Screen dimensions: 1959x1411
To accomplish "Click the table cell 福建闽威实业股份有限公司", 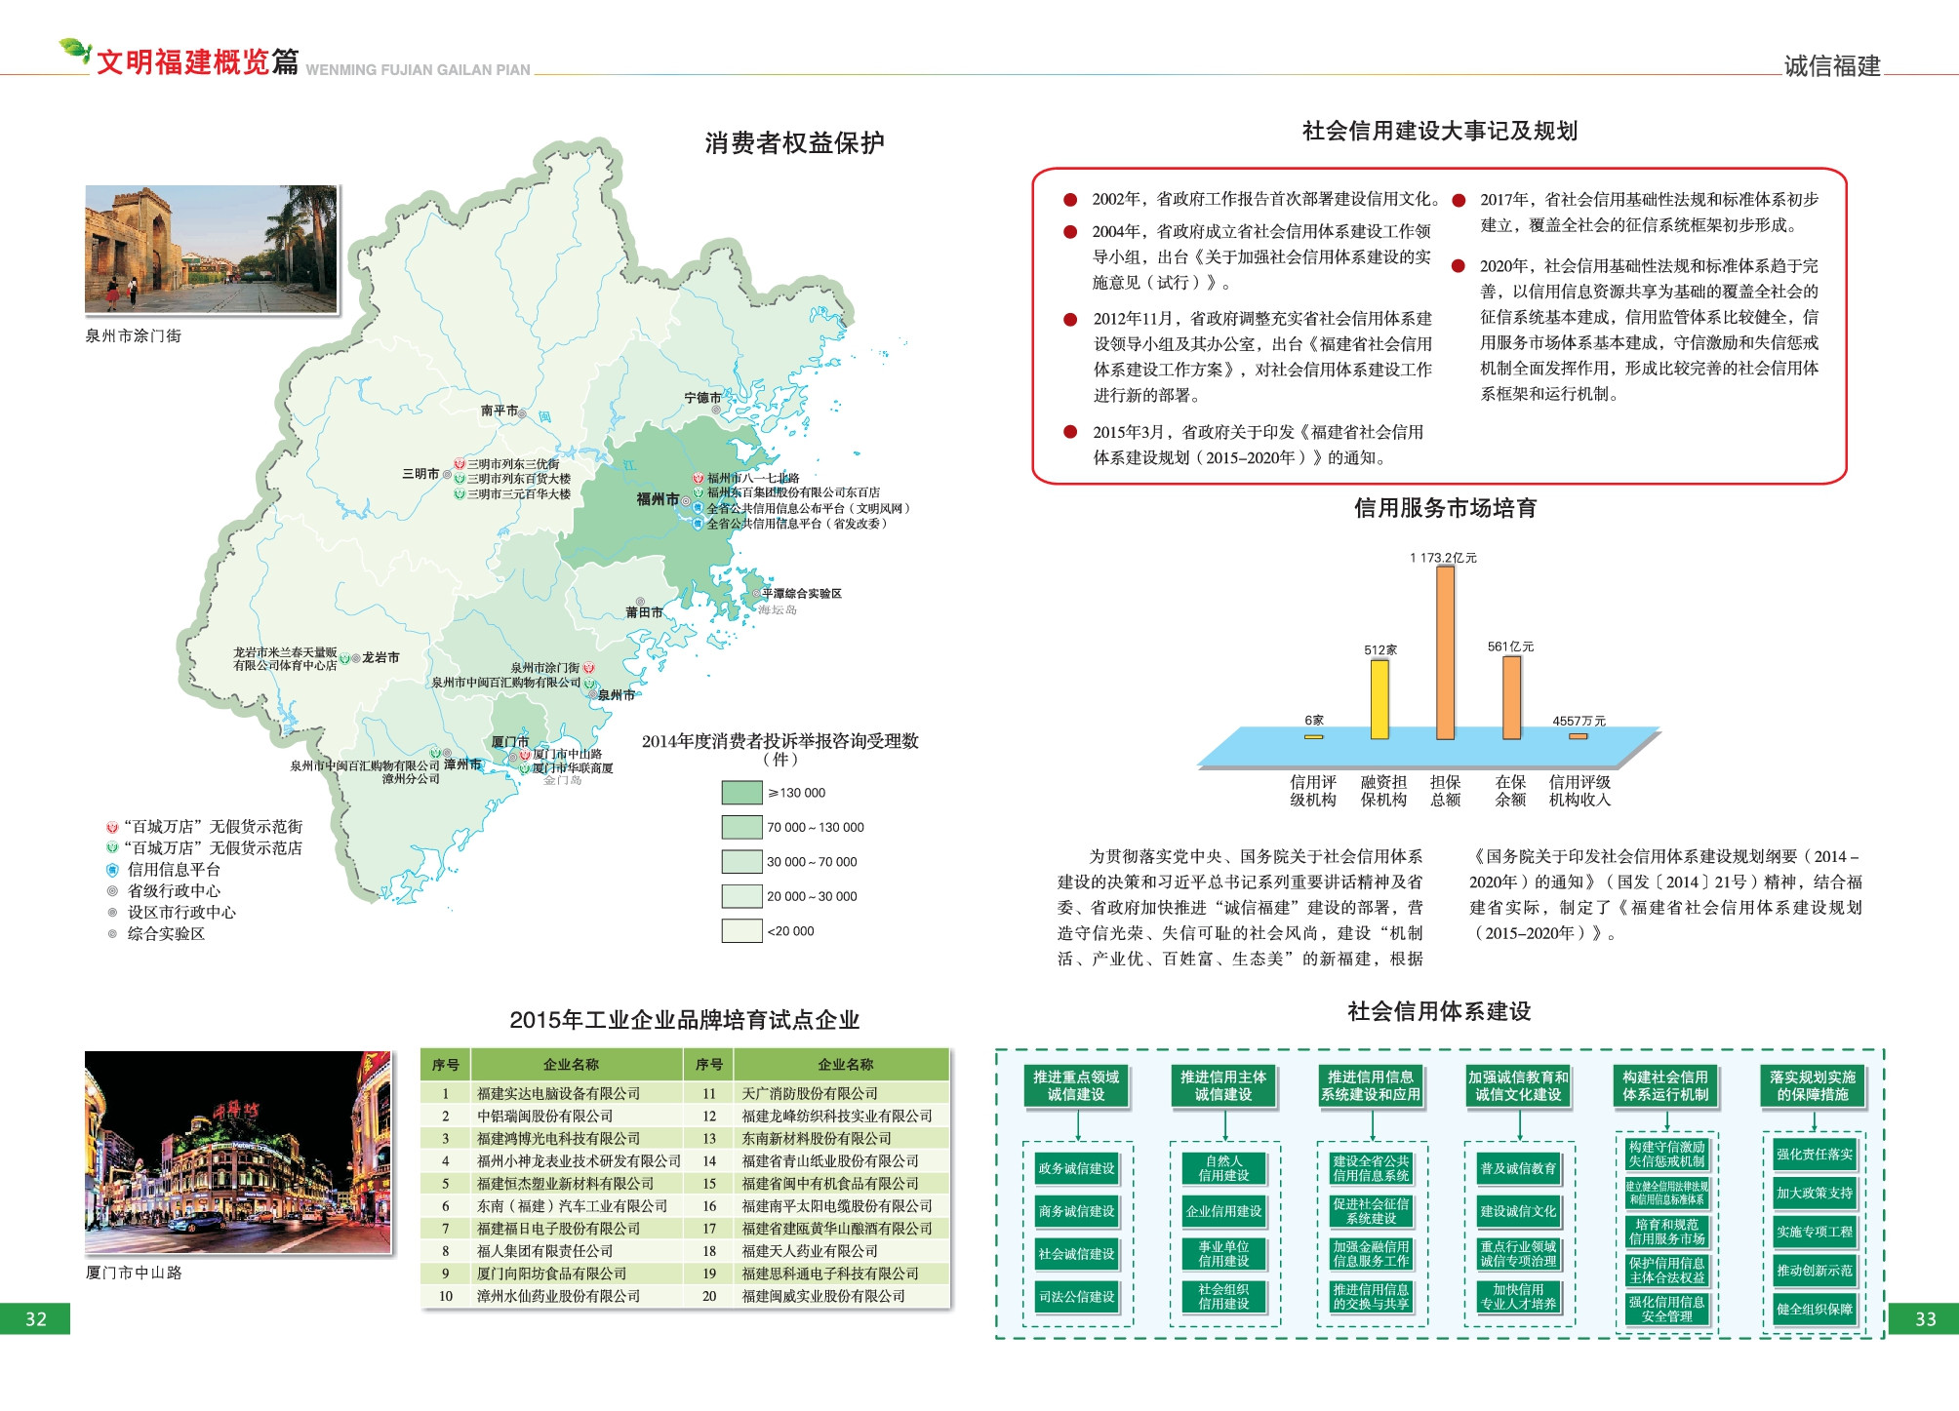I will [841, 1296].
